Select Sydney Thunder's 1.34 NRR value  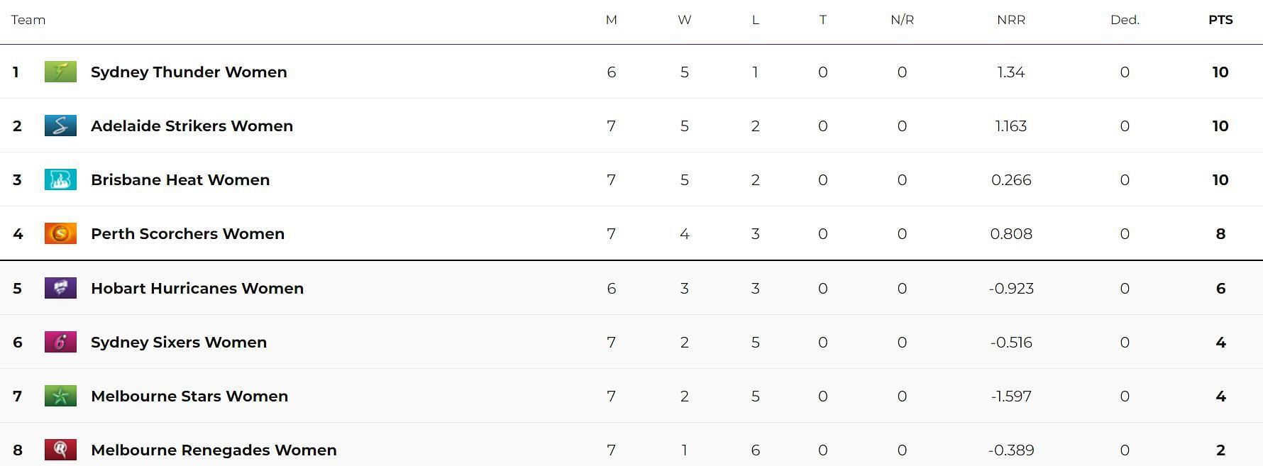[x=1011, y=72]
